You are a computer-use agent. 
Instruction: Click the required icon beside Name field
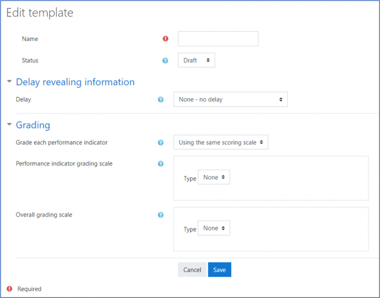point(166,39)
